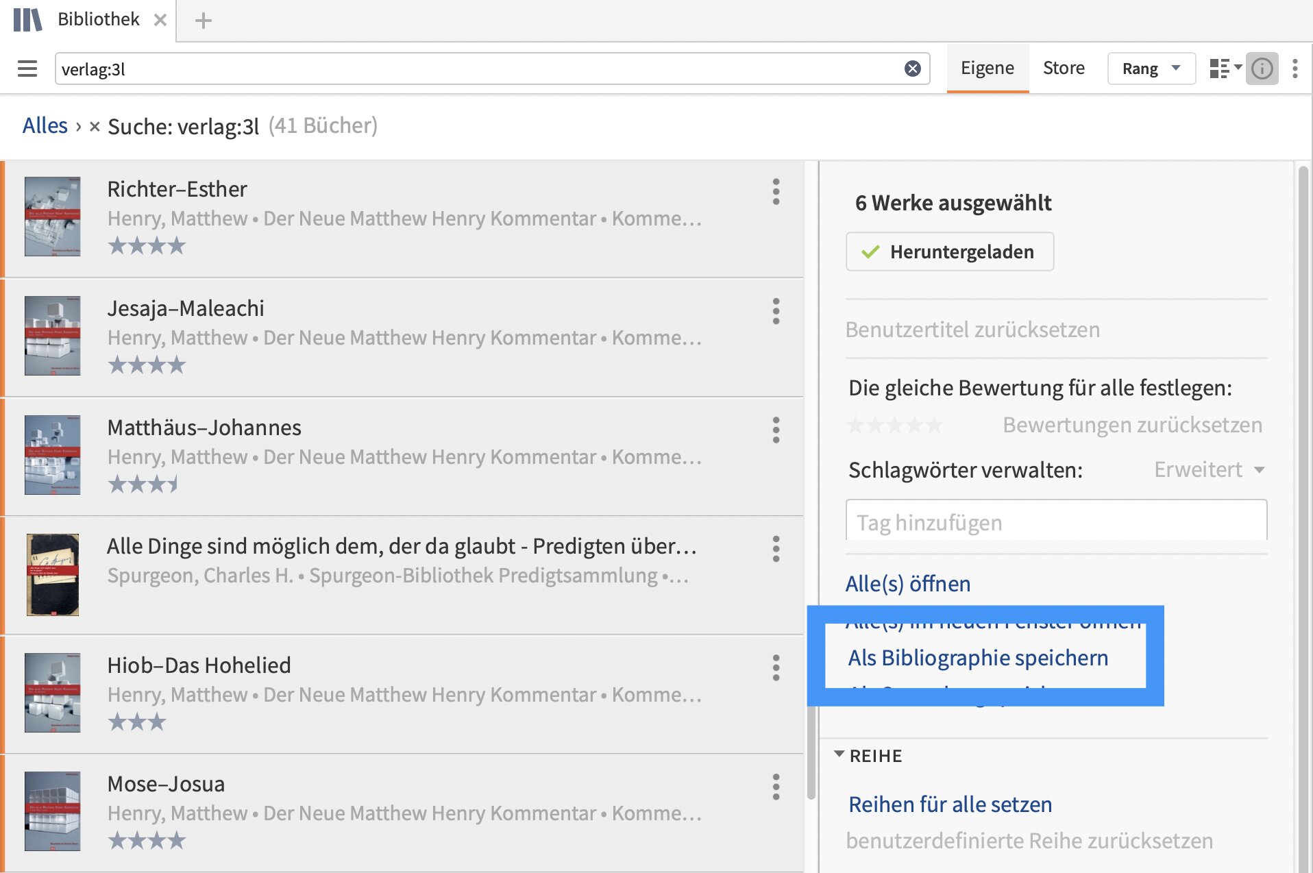Screen dimensions: 1313x873
Task: Select the Mose–Josua title
Action: click(x=166, y=784)
